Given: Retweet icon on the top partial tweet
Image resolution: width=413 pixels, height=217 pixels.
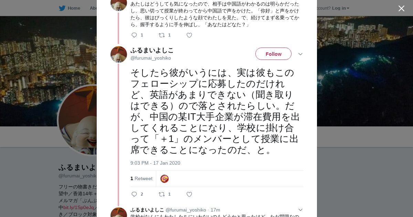Looking at the screenshot, I should coord(161,35).
